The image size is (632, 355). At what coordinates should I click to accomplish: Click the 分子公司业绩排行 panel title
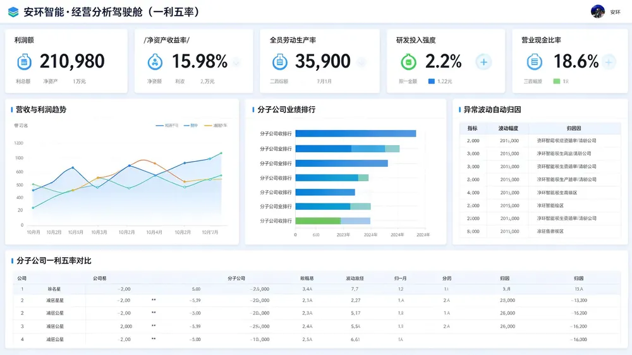pos(286,110)
